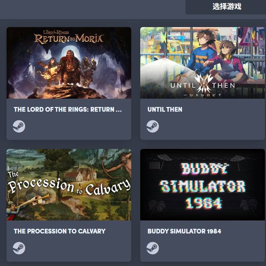Click 'Buddy Simulator 1984' title text
266x266 pixels.
(x=184, y=231)
